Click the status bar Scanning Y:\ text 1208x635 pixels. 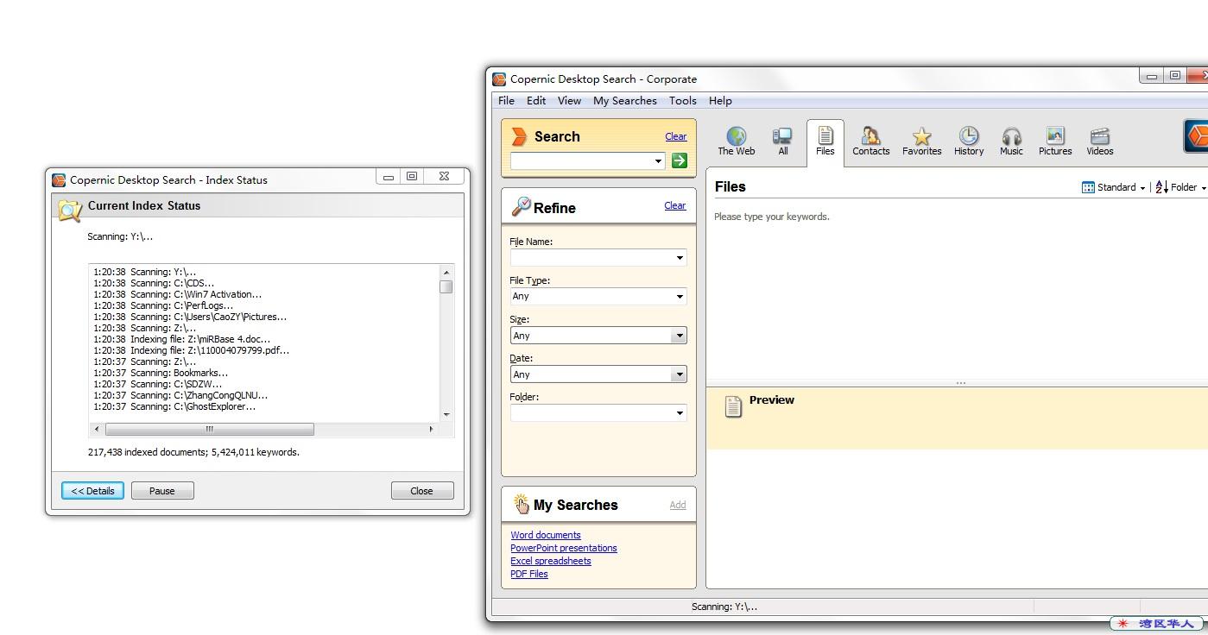pos(724,607)
